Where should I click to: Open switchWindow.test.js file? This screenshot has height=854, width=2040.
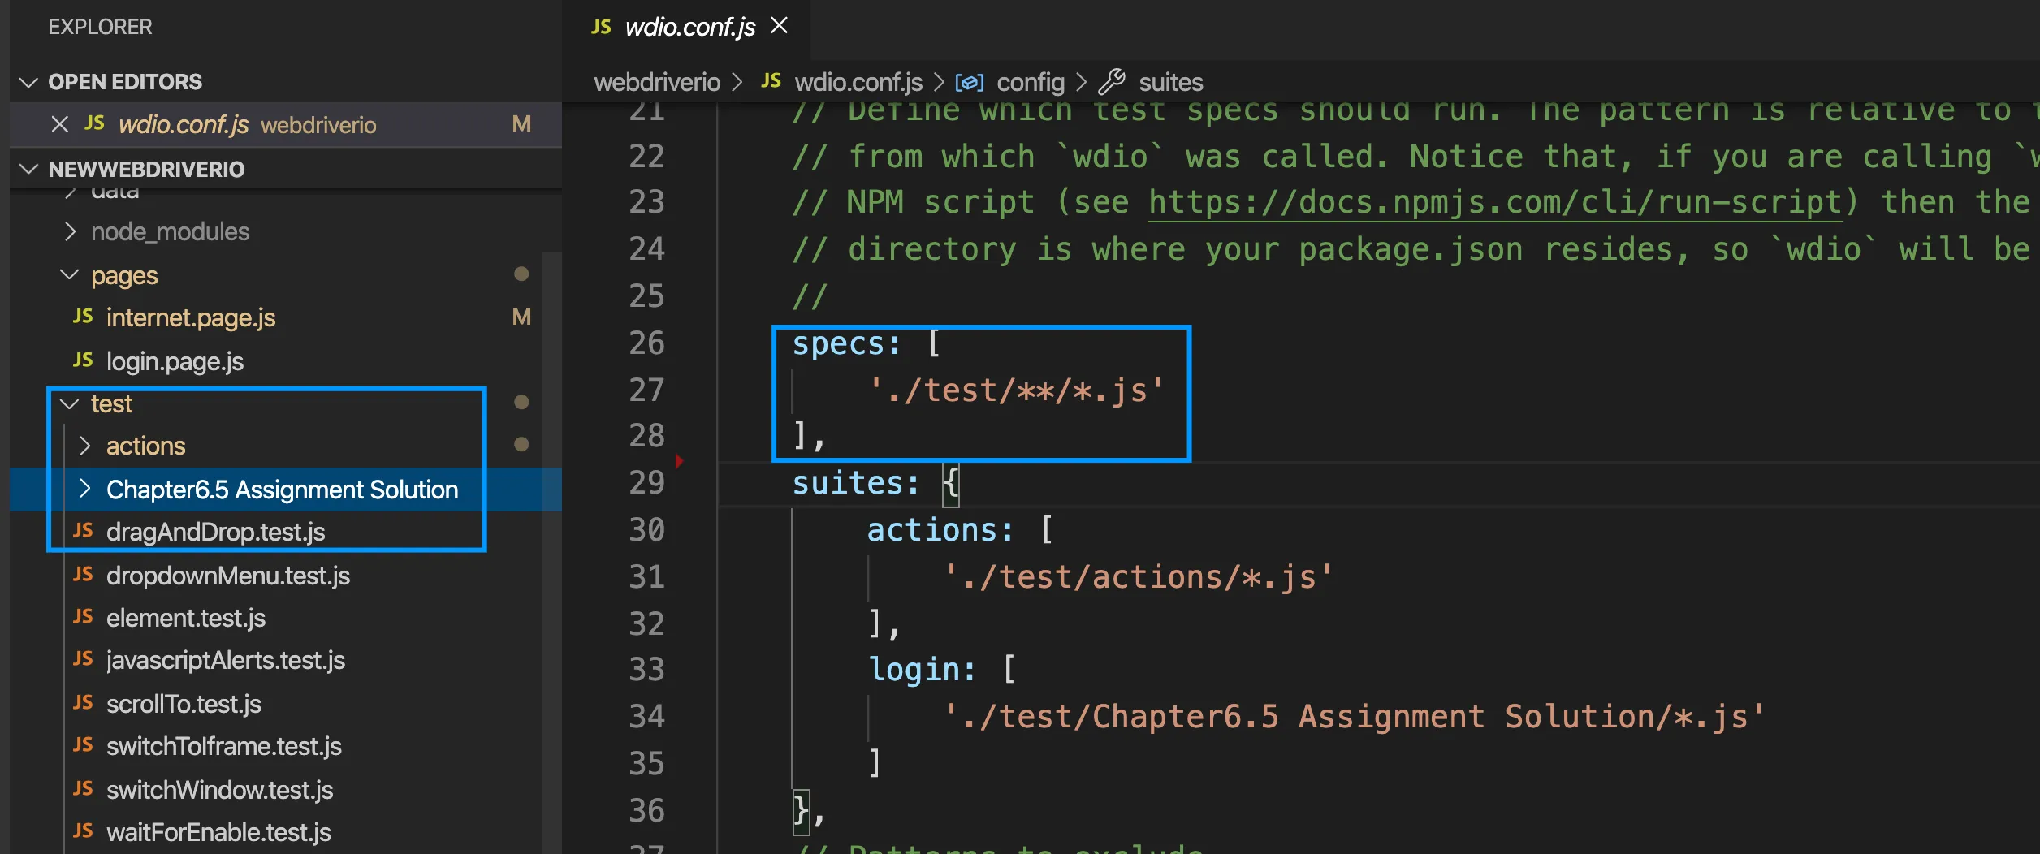219,790
